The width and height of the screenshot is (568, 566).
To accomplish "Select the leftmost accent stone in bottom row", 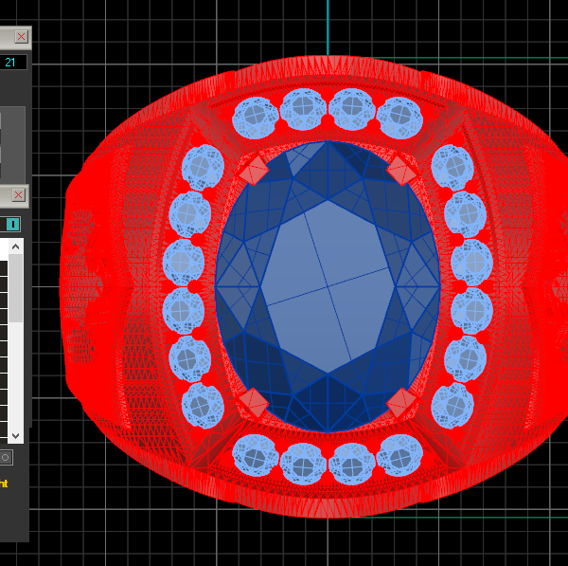I will 257,456.
